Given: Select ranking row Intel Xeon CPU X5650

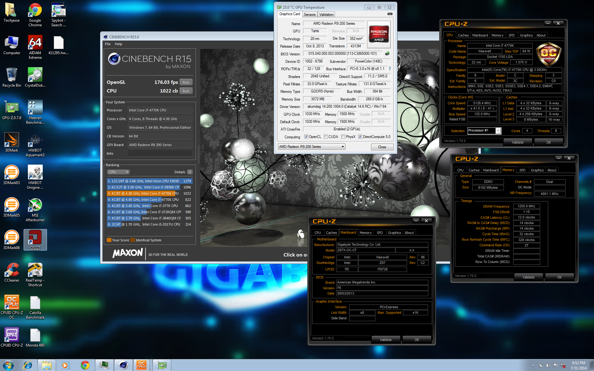Looking at the screenshot, I should [150, 181].
